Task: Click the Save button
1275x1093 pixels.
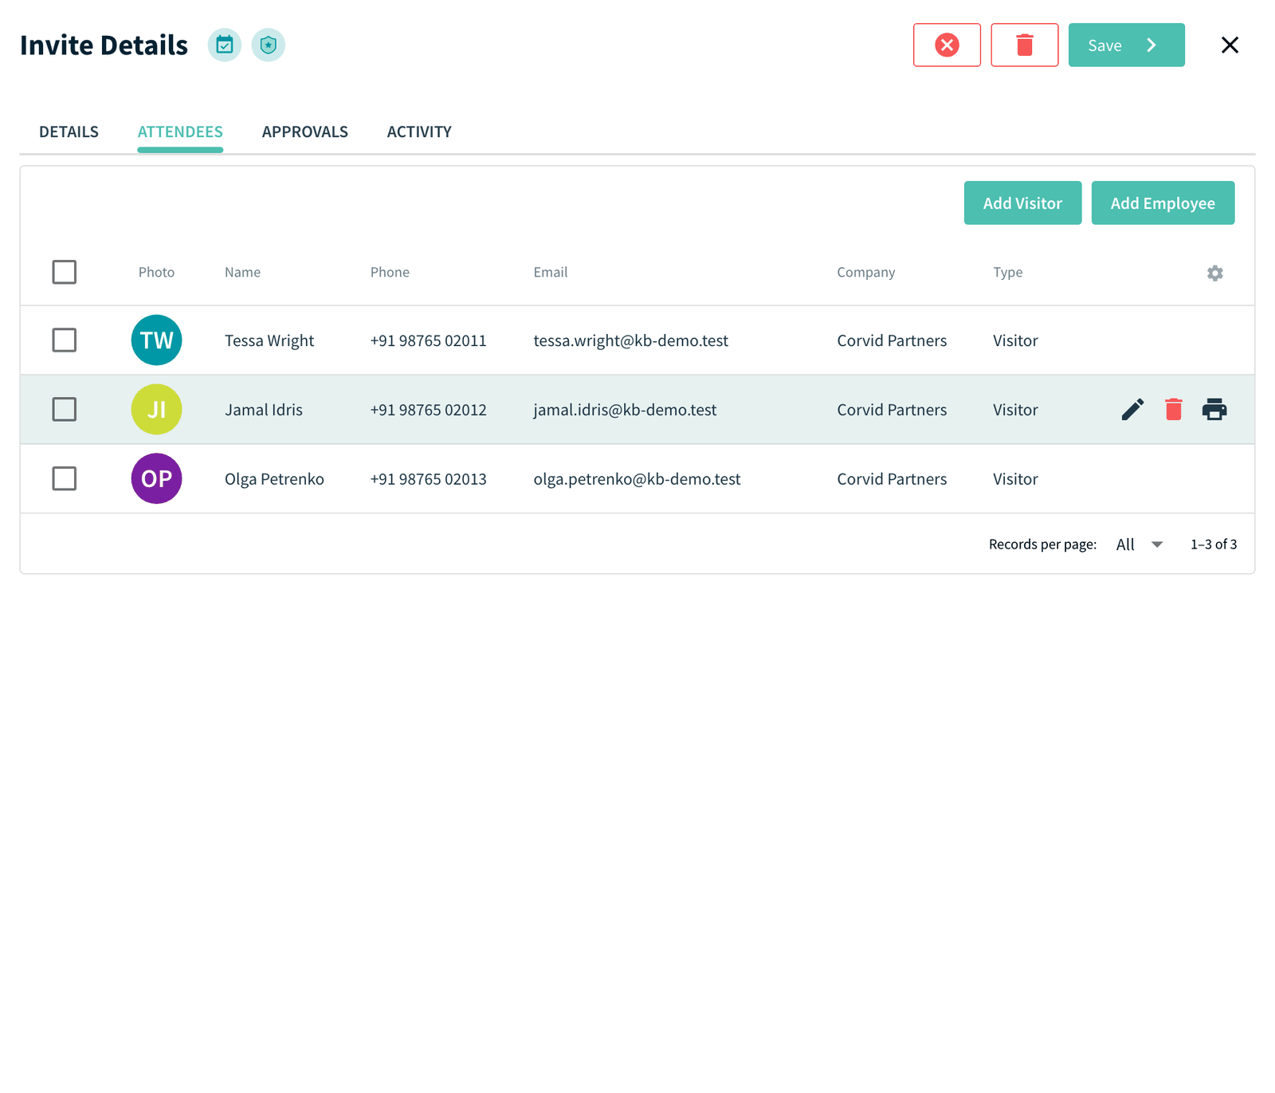Action: tap(1126, 45)
